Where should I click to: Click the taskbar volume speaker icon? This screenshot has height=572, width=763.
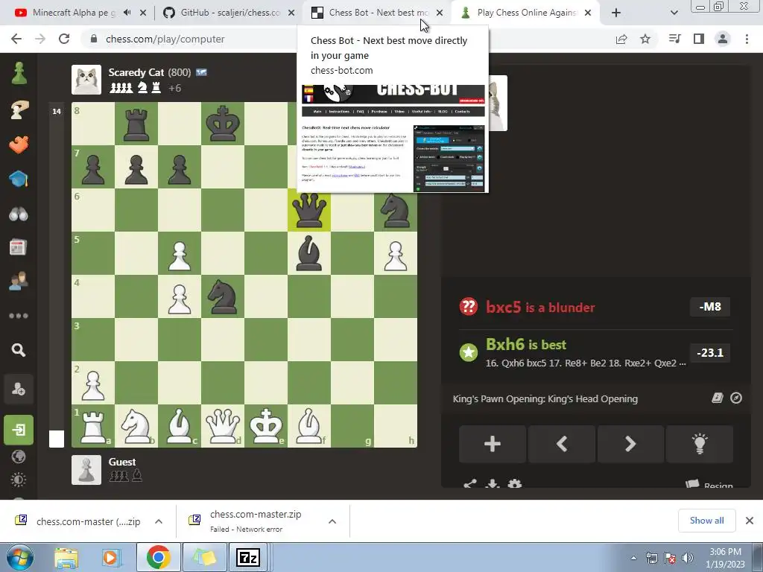(687, 558)
